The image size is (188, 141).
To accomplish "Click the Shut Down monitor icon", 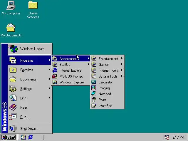I will (13, 128).
